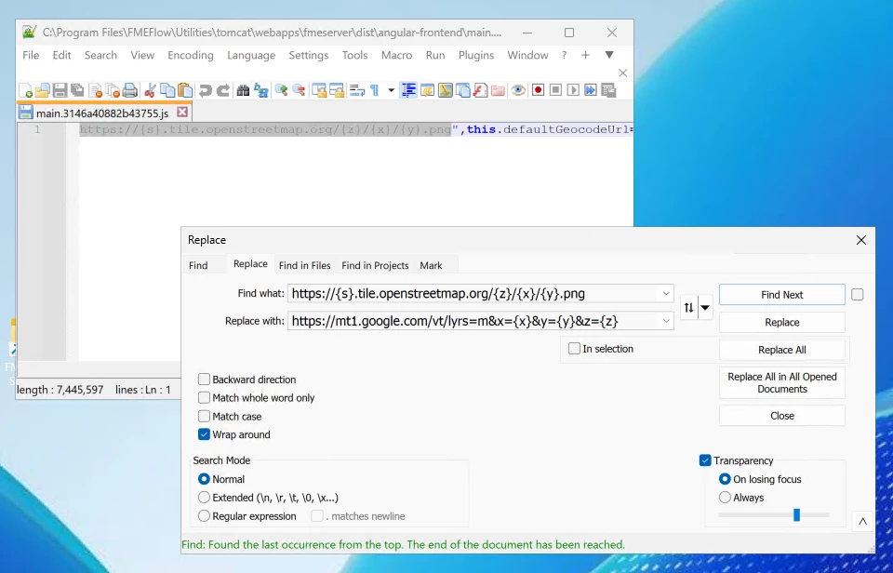Click the Copy toolbar icon
The height and width of the screenshot is (573, 893).
pos(167,90)
